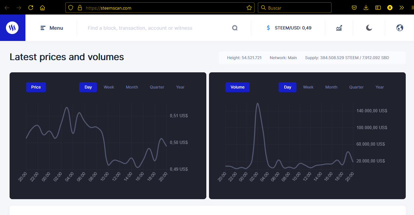Click the browser back arrow
This screenshot has height=215, width=414.
point(7,8)
